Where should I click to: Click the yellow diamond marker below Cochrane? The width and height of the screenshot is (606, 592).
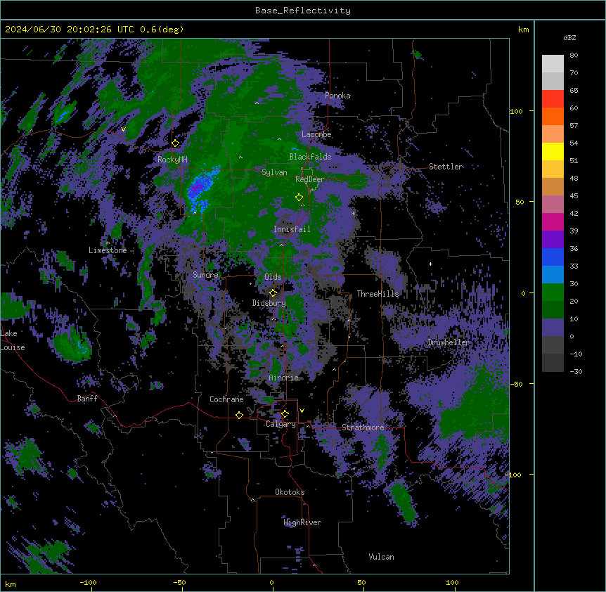click(239, 415)
